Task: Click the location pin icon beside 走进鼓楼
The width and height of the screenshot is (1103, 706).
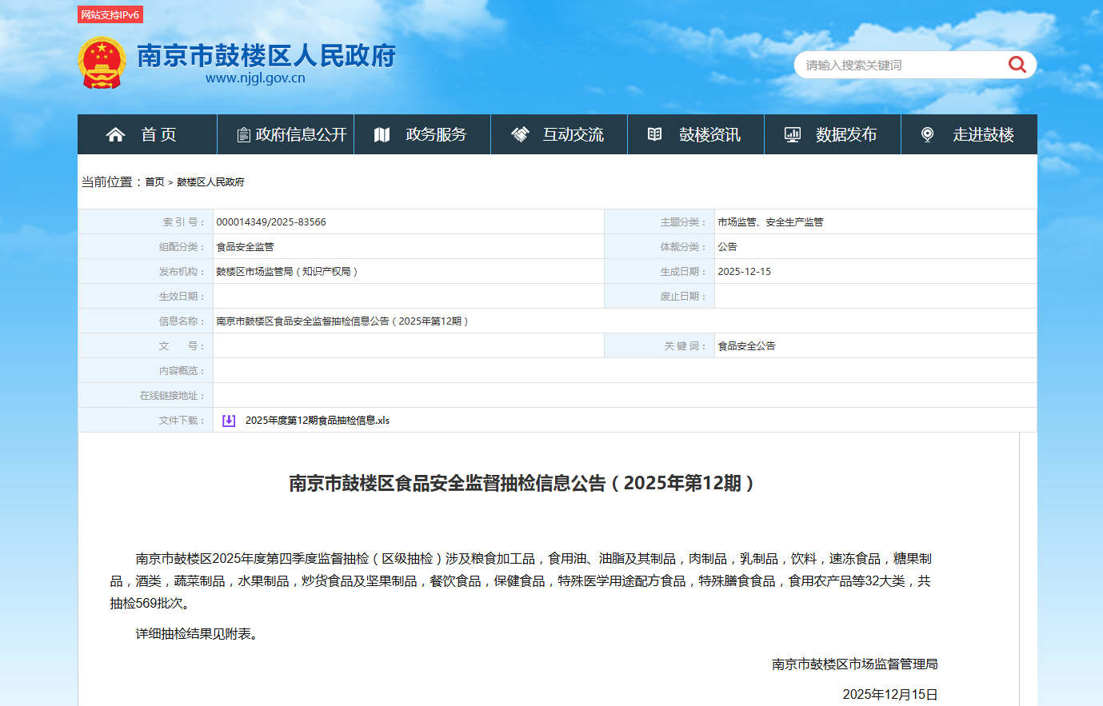Action: coord(927,134)
